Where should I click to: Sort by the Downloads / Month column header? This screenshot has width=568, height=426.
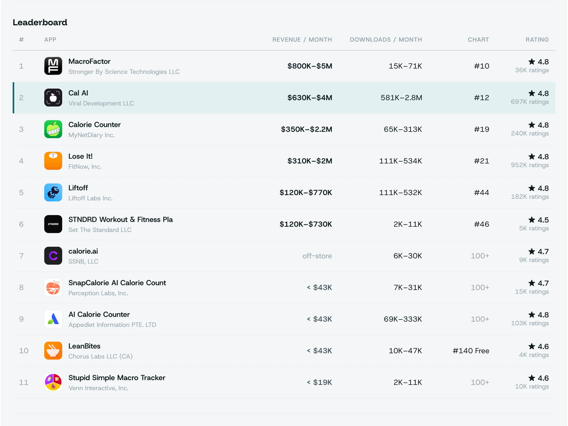[386, 40]
